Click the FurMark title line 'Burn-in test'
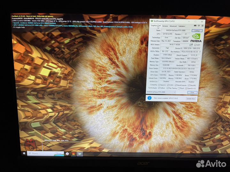This screenshot has height=172, width=230. pyautogui.click(x=32, y=16)
